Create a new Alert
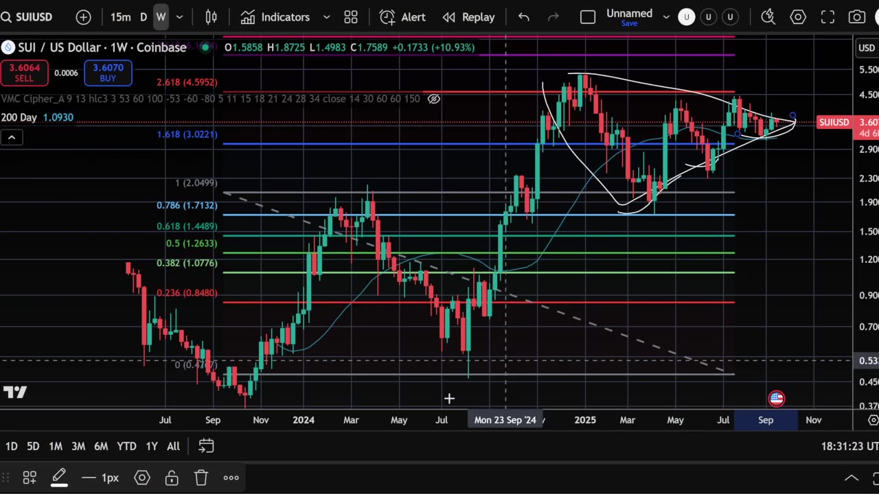 pos(402,17)
